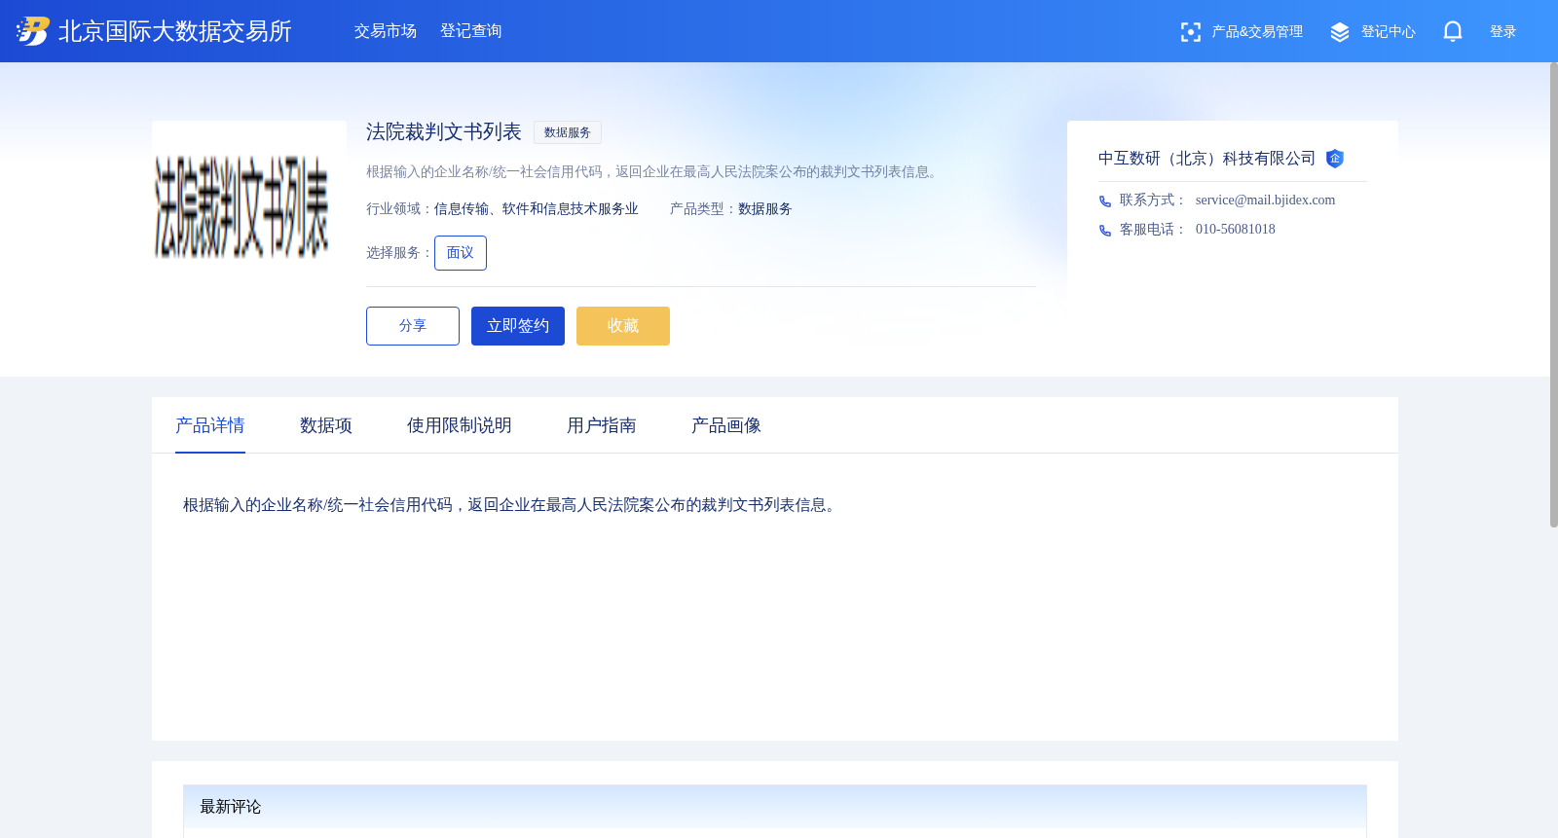Click the 立即签约 sign now button
Screen dimensions: 1558x838
pos(518,326)
